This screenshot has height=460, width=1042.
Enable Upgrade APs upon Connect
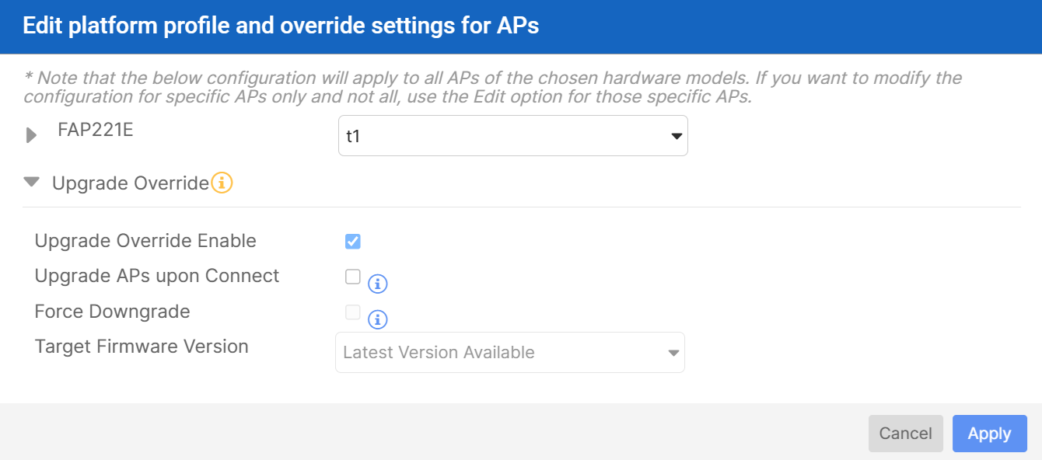coord(352,277)
